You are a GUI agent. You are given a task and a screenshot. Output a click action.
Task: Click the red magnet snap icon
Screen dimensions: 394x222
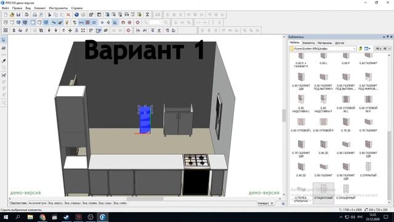pyautogui.click(x=123, y=22)
